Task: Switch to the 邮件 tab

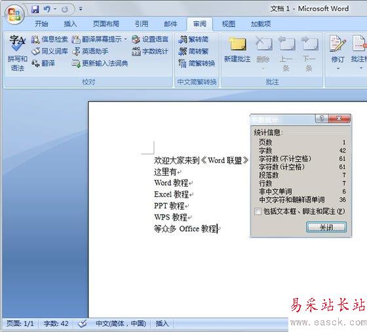Action: click(x=170, y=24)
